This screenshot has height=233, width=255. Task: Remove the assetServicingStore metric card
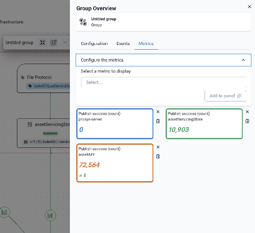pyautogui.click(x=247, y=112)
